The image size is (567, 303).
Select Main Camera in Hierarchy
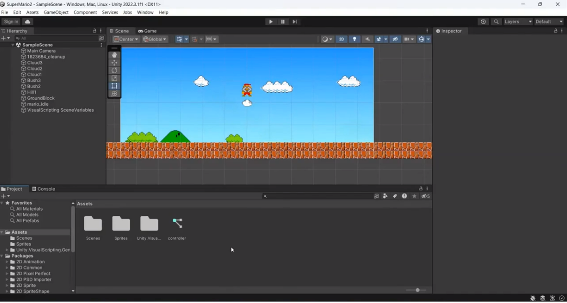pyautogui.click(x=41, y=51)
